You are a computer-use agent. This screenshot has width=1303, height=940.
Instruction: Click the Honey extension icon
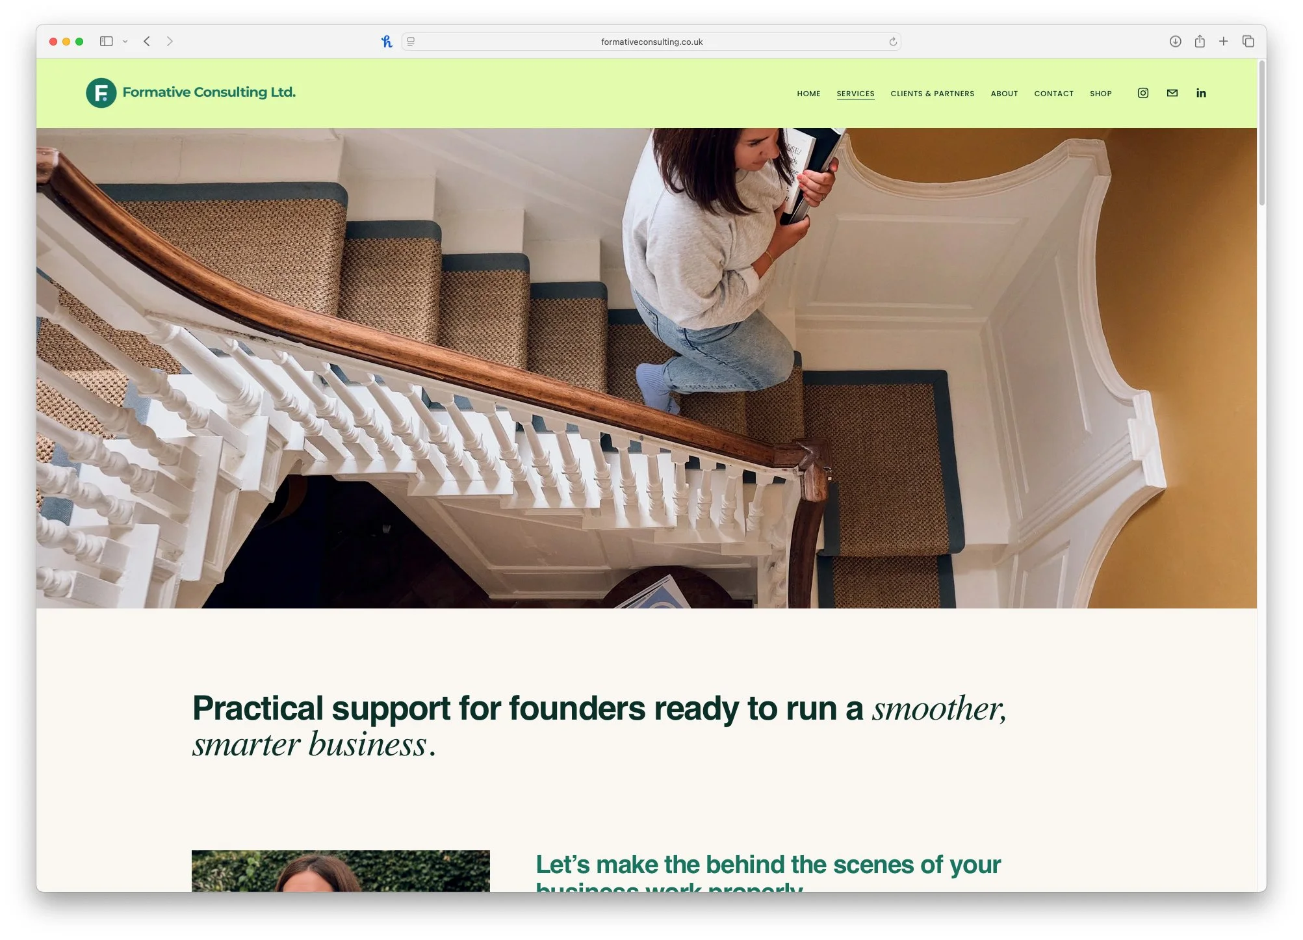[x=387, y=42]
